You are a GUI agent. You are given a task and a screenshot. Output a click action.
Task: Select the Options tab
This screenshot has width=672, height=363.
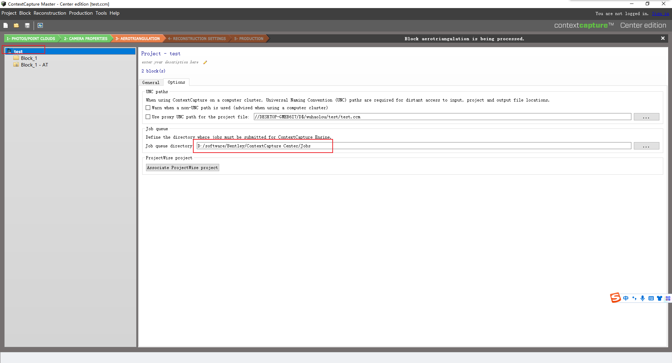pyautogui.click(x=176, y=82)
